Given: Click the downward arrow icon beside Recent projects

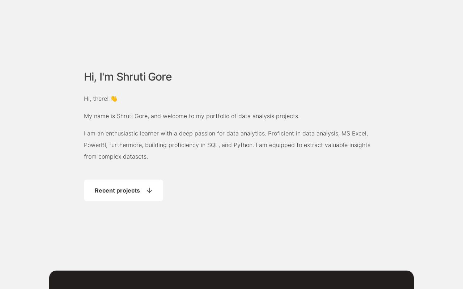Looking at the screenshot, I should 149,190.
